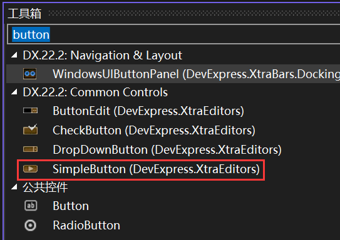The height and width of the screenshot is (240, 340).
Task: Click the DropDownButton control icon
Action: click(x=30, y=149)
